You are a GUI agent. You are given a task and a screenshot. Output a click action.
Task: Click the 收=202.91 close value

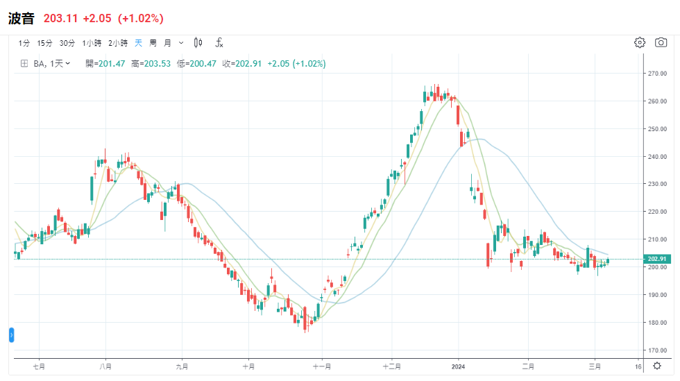[242, 64]
